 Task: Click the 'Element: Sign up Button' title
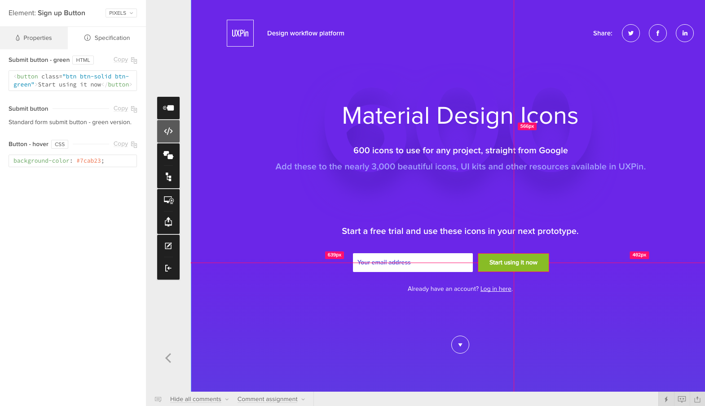[47, 13]
